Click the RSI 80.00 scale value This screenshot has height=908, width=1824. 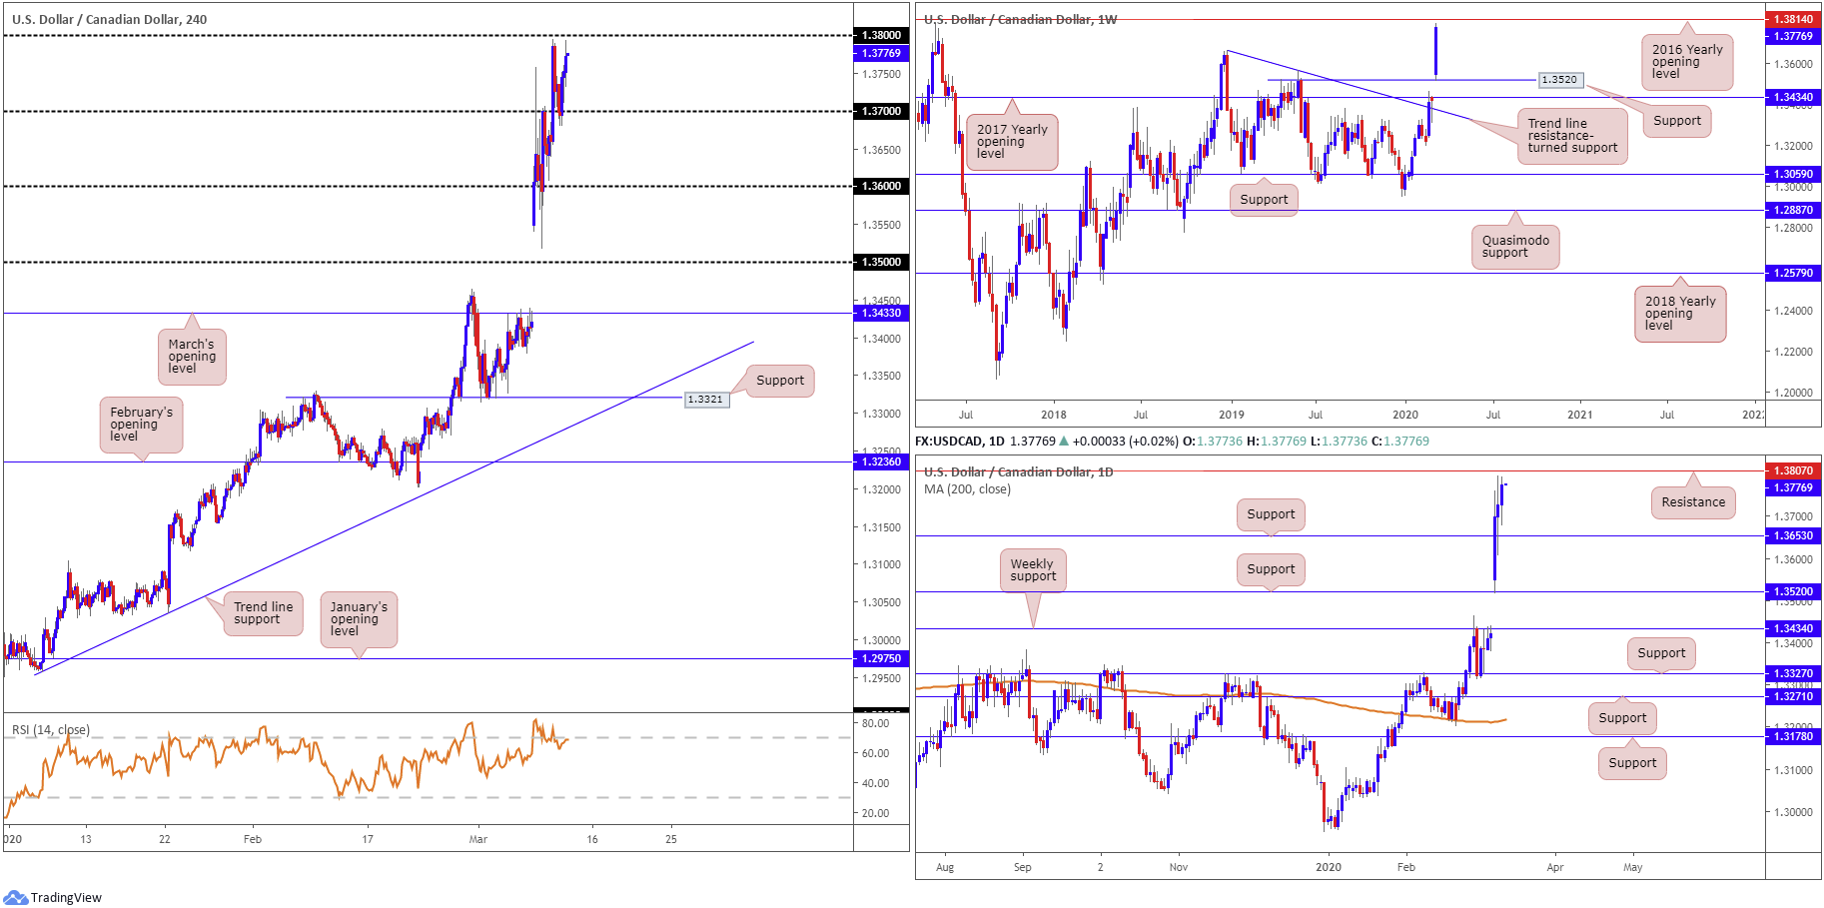(x=876, y=723)
